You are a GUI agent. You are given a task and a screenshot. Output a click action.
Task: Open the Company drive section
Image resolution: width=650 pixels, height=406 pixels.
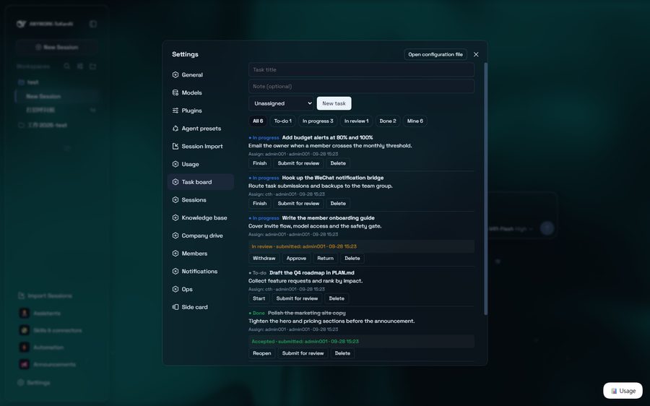[201, 235]
